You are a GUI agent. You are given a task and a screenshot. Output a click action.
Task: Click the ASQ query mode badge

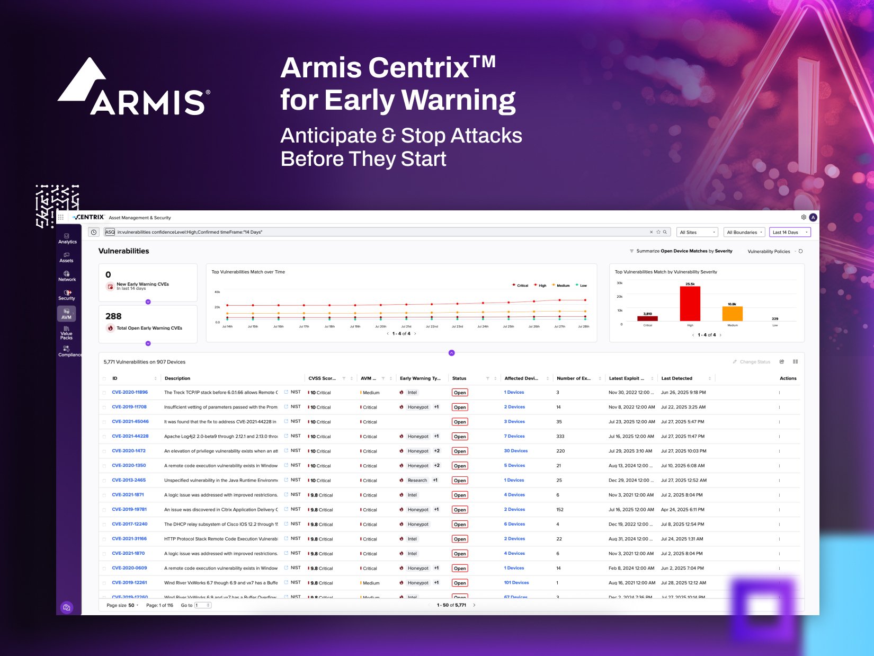[110, 232]
